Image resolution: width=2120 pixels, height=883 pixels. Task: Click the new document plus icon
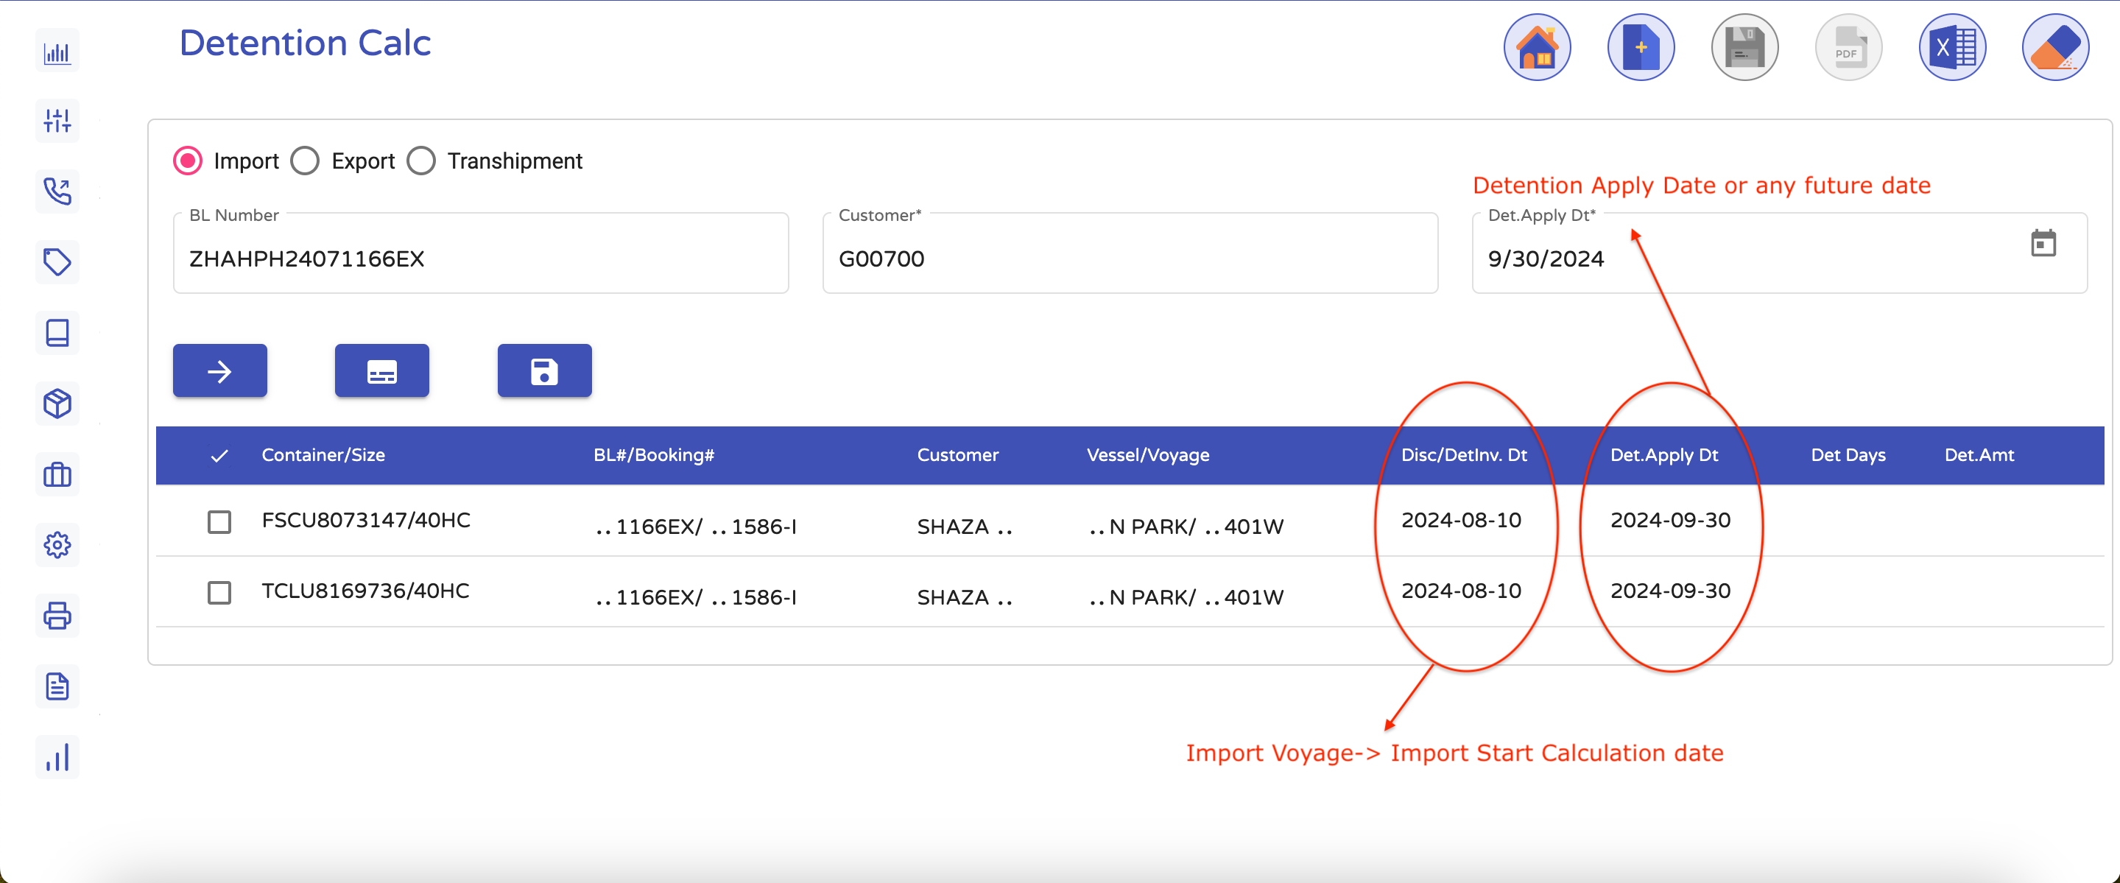pos(1640,48)
